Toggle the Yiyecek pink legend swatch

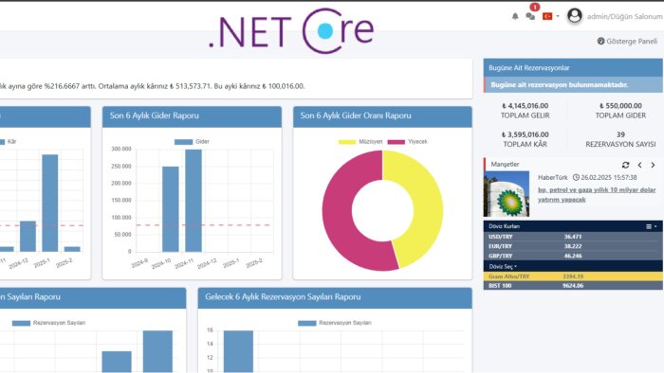tap(397, 142)
